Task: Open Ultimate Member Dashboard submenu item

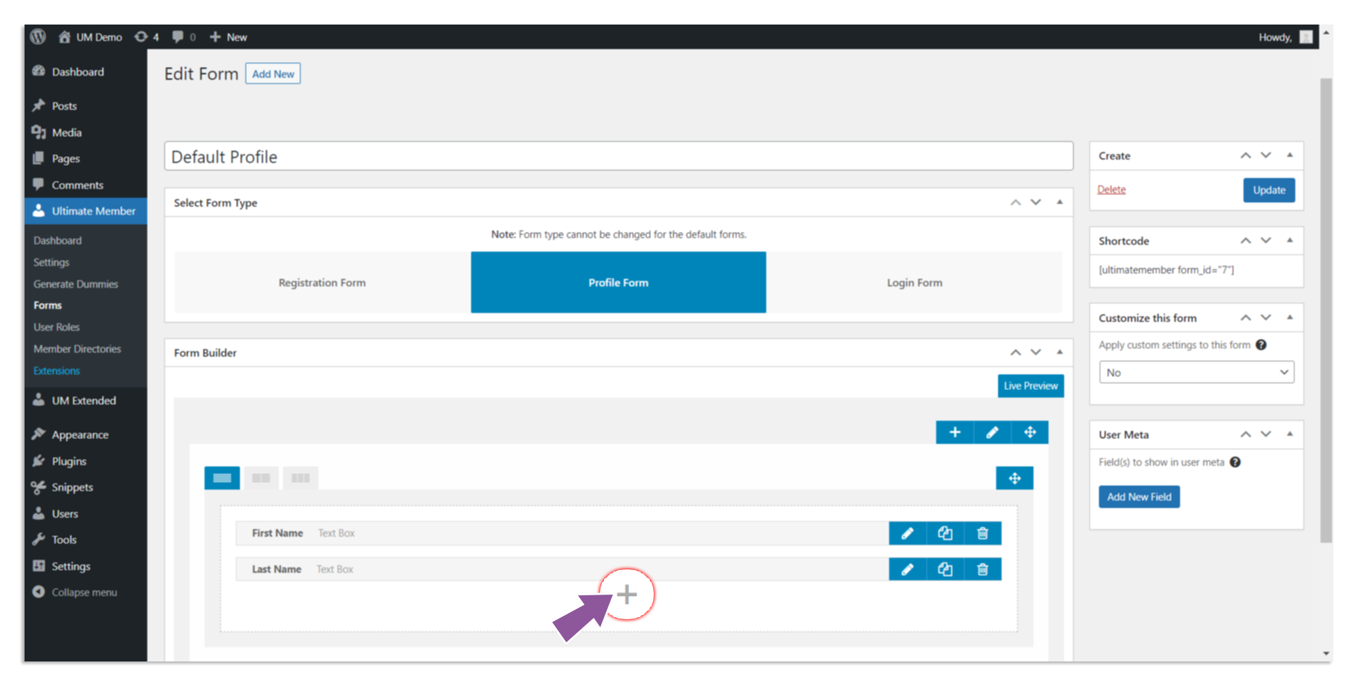Action: (57, 240)
